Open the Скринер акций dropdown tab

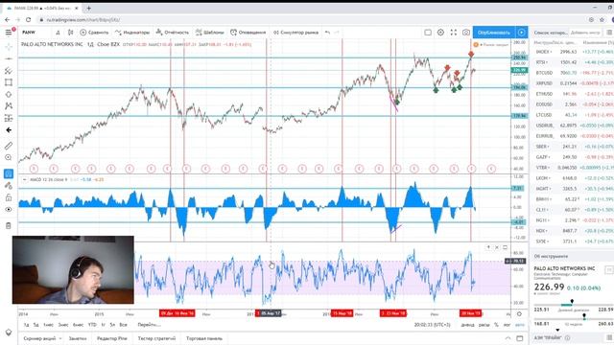point(42,338)
